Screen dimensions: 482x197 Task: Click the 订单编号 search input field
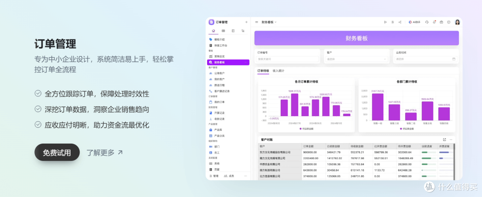tap(287, 59)
